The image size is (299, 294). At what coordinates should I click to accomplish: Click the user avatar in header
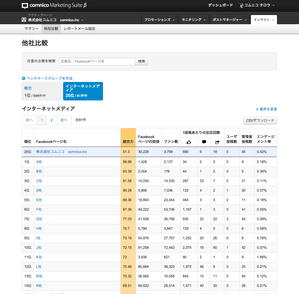[x=241, y=5]
